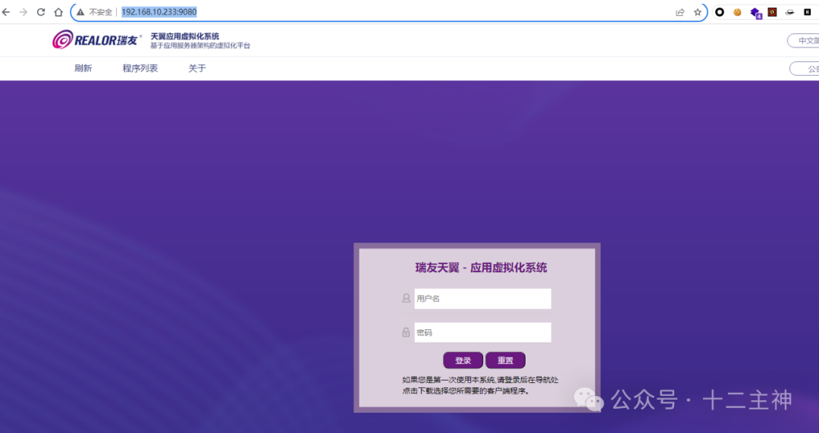Screen dimensions: 819x433
Task: Click the user icon beside 用户名 field
Action: 406,298
